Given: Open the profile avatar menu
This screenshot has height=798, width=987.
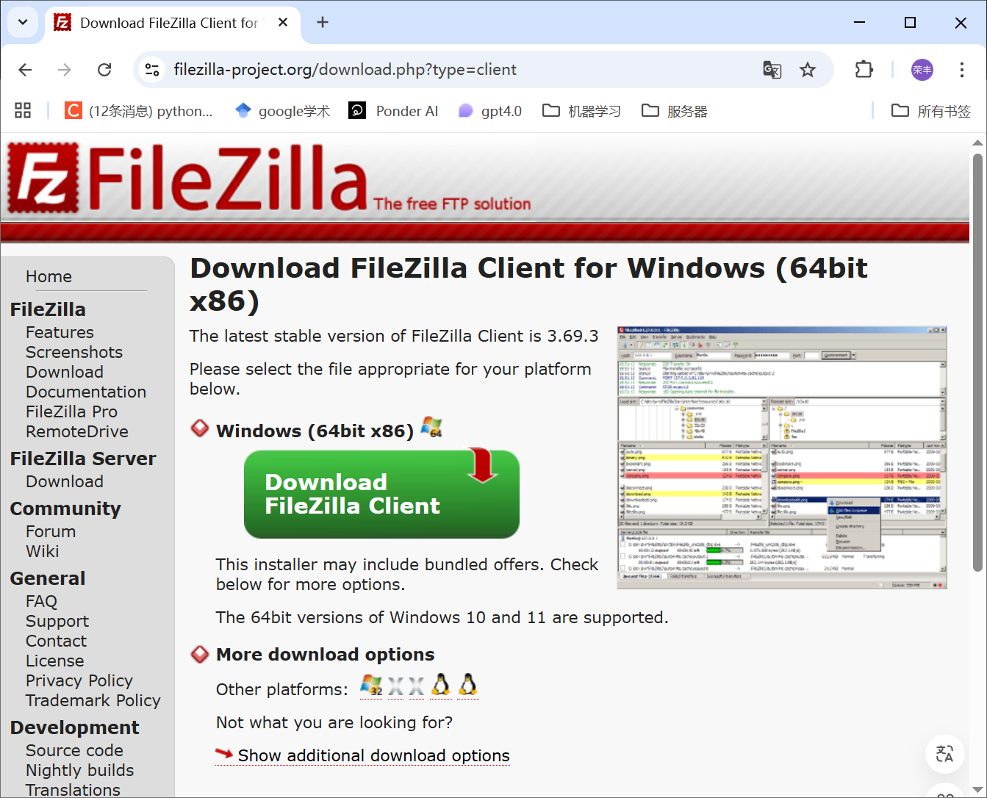Looking at the screenshot, I should tap(922, 70).
